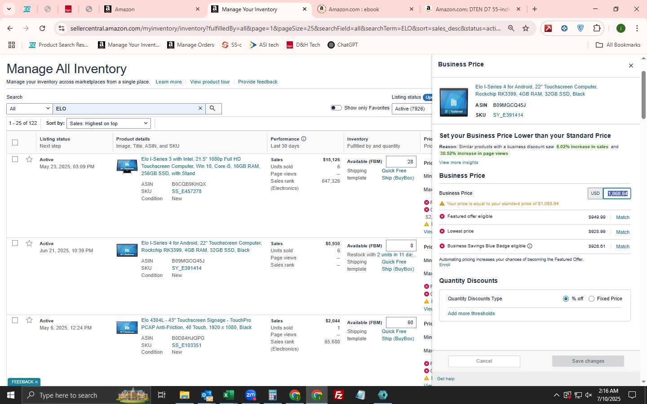647x404 pixels.
Task: Close the FEEDBACK tag
Action: click(x=36, y=382)
